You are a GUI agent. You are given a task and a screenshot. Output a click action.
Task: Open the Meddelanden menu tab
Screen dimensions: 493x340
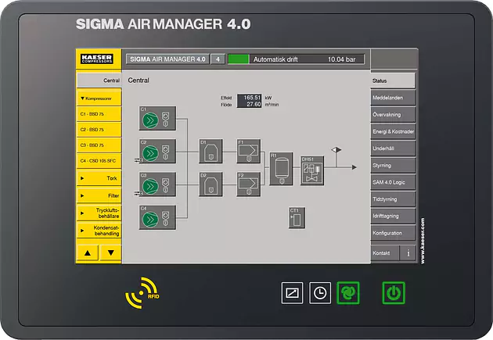pos(393,98)
